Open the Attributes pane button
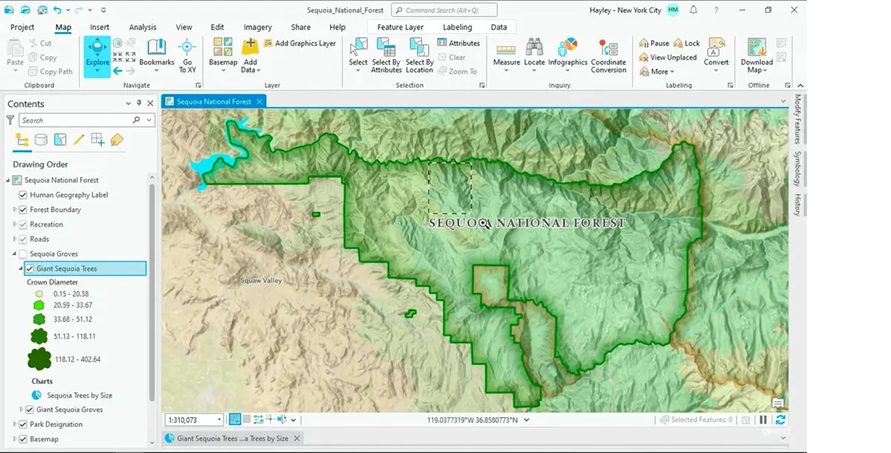 tap(459, 43)
